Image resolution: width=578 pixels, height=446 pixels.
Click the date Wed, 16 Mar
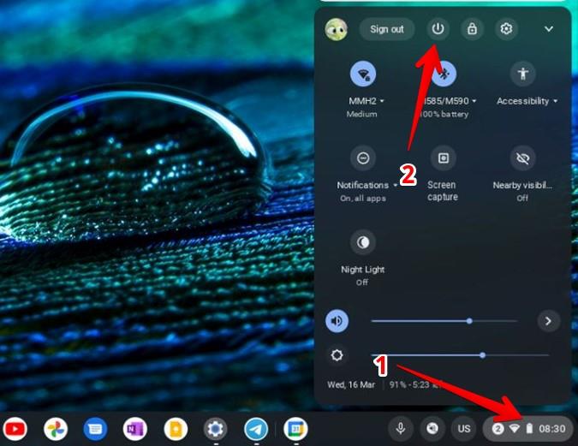coord(351,385)
